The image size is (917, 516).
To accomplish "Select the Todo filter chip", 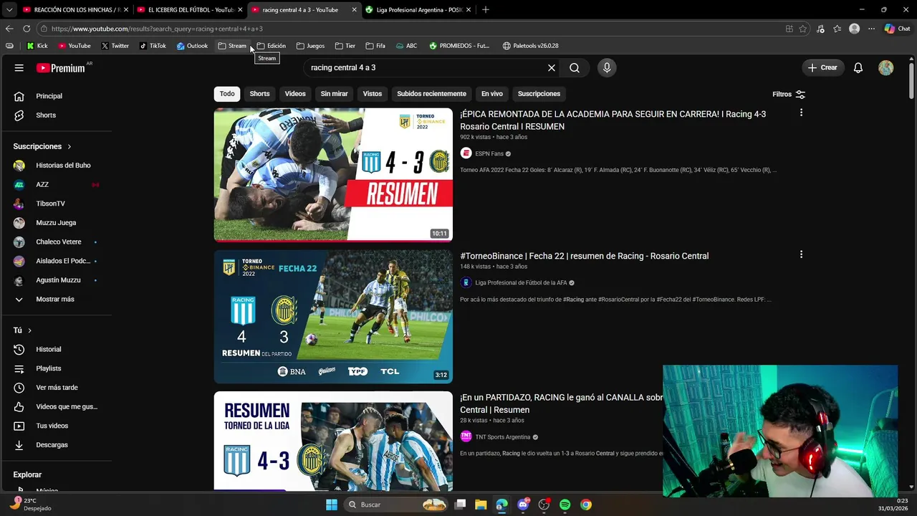I will (x=227, y=94).
